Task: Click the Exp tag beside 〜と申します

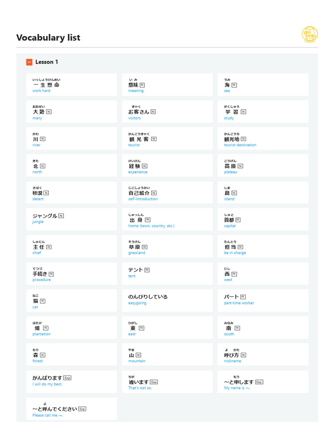Action: 259,382
